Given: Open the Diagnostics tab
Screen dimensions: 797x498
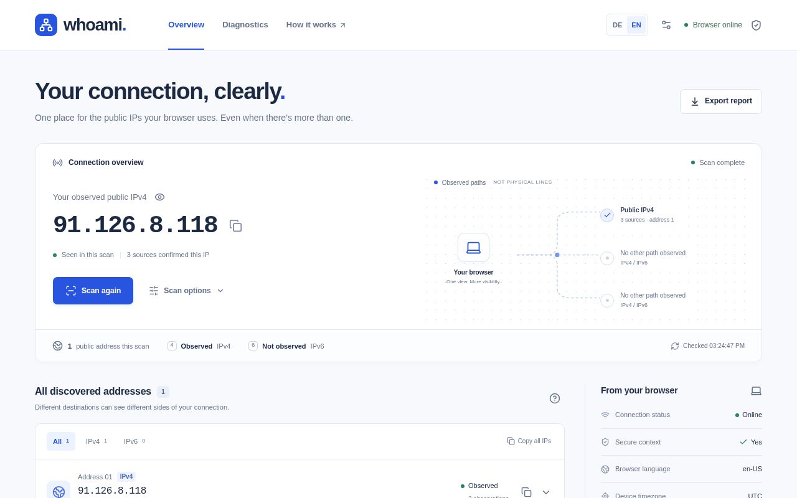Looking at the screenshot, I should click(x=245, y=25).
